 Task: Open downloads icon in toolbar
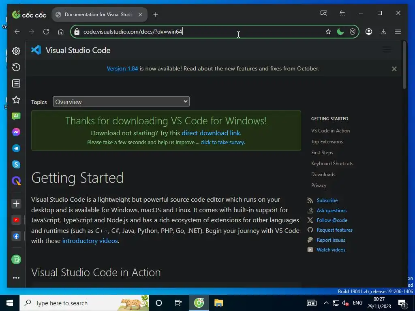(383, 32)
